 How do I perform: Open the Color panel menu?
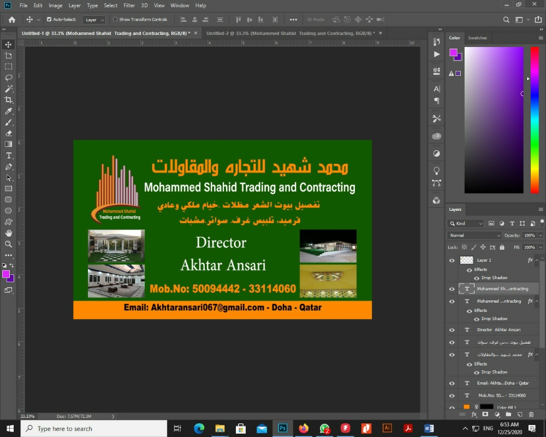(x=541, y=38)
